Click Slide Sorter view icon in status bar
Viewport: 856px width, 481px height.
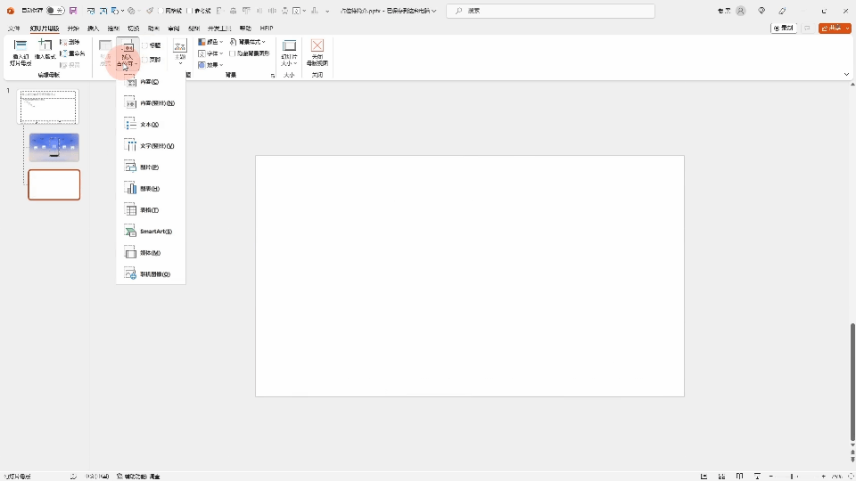pyautogui.click(x=721, y=476)
